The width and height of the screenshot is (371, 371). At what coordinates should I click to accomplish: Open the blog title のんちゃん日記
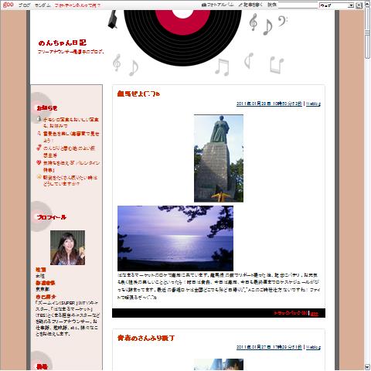click(x=63, y=43)
